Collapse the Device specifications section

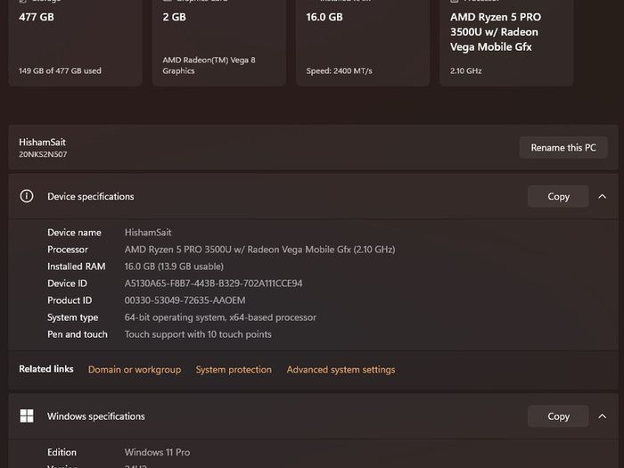click(602, 196)
